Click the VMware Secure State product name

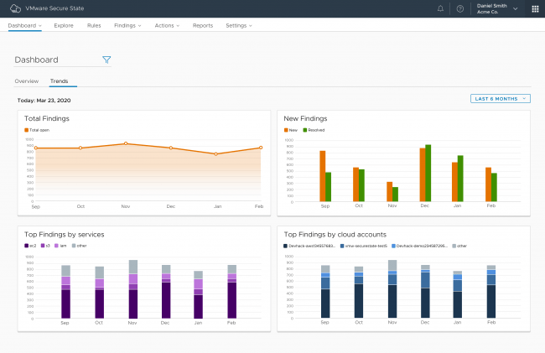54,8
